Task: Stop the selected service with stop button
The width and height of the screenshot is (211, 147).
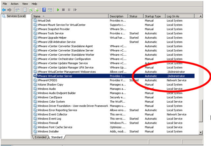Action: coord(63,10)
